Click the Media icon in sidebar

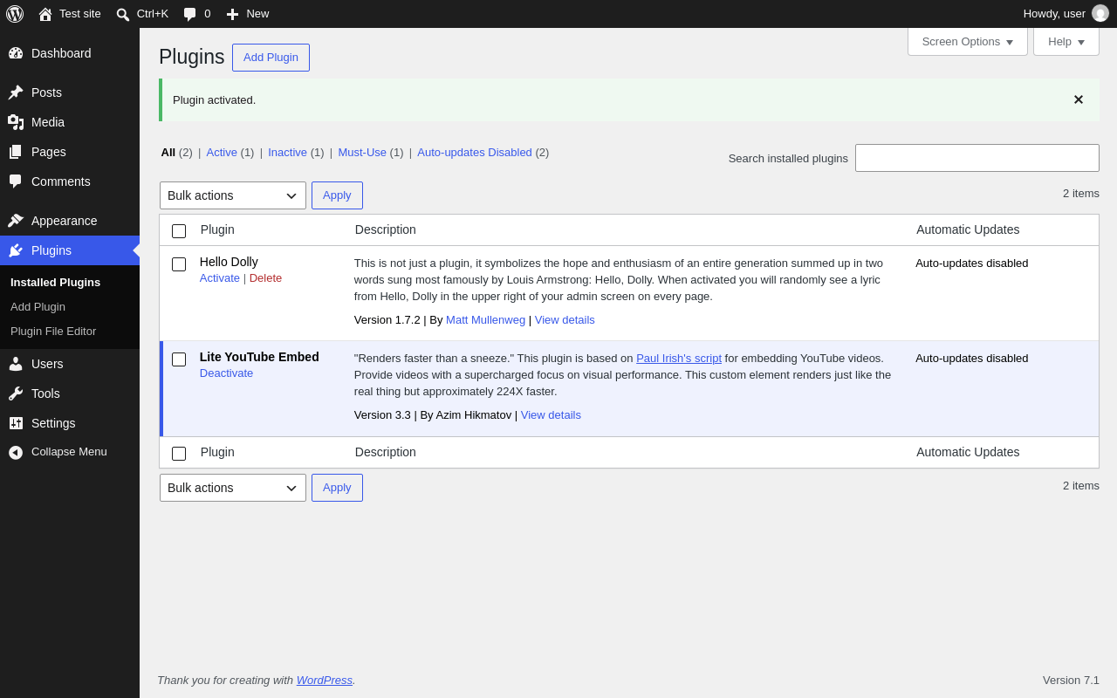pyautogui.click(x=16, y=122)
